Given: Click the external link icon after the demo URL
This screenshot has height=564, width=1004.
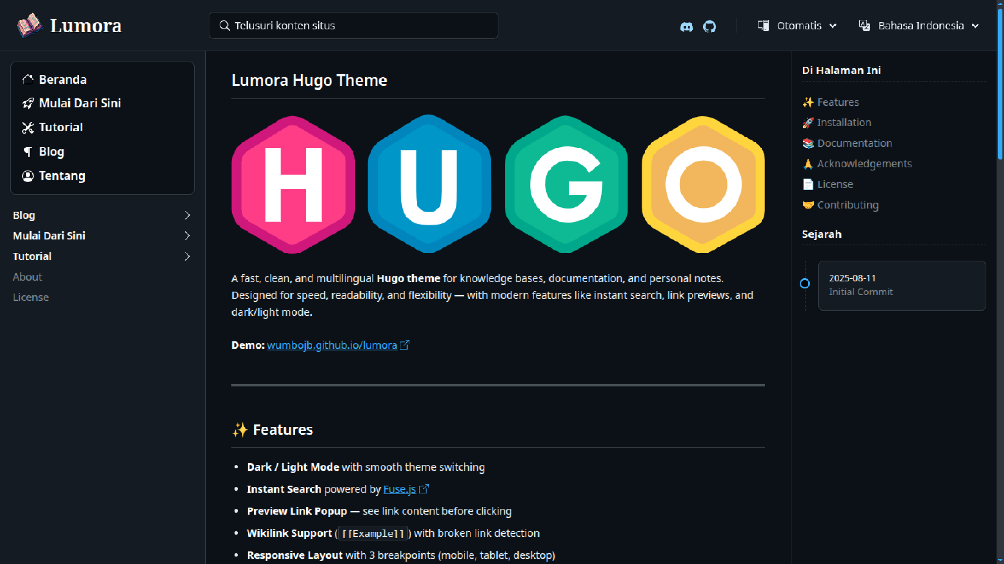Looking at the screenshot, I should pos(404,345).
